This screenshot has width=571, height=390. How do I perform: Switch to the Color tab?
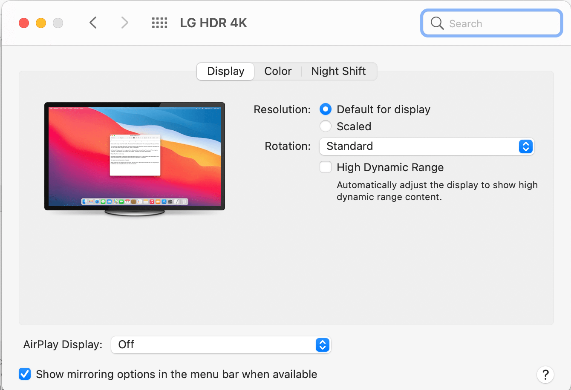[x=277, y=71]
